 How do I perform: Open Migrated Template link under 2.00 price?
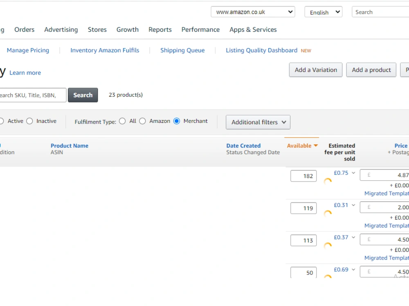coord(387,226)
